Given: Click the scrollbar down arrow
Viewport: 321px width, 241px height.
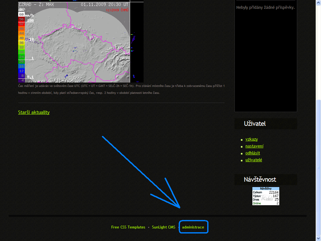Looking at the screenshot, I should (318, 238).
